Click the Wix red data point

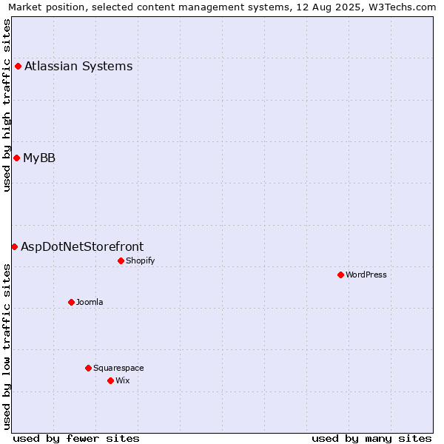(x=111, y=380)
